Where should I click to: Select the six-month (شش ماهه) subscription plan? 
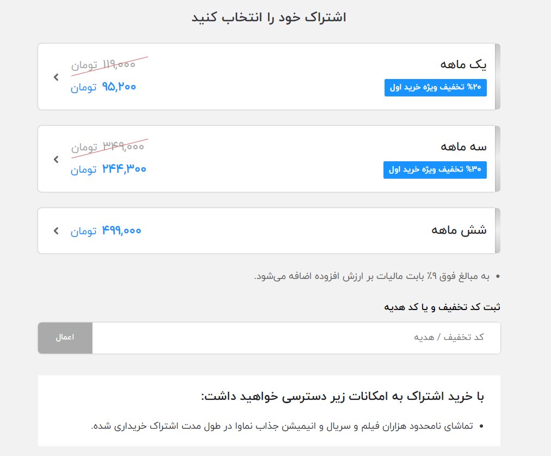coord(268,230)
